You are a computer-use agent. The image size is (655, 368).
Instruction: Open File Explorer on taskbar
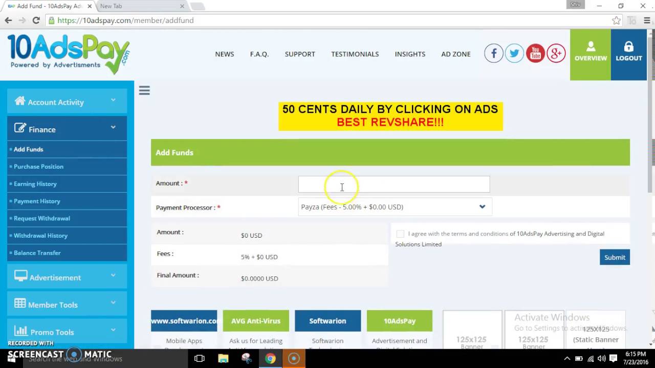tap(223, 358)
